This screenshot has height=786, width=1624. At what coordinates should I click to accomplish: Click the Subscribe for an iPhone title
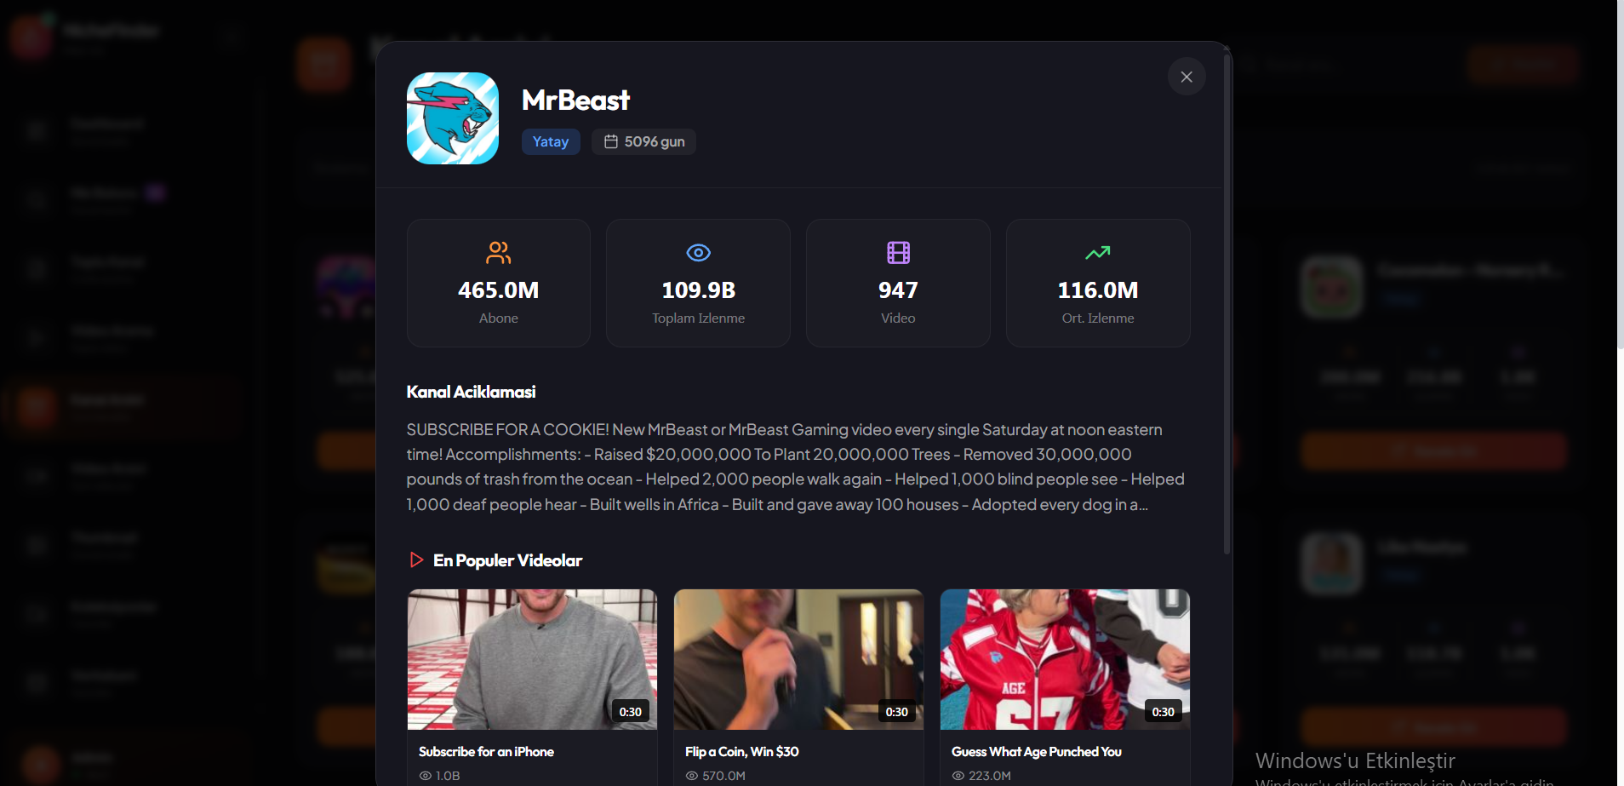coord(486,751)
